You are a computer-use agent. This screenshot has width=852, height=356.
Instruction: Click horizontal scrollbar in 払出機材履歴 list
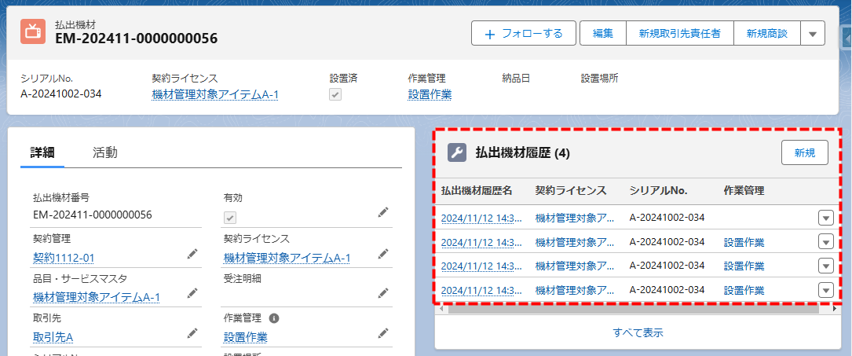(628, 309)
